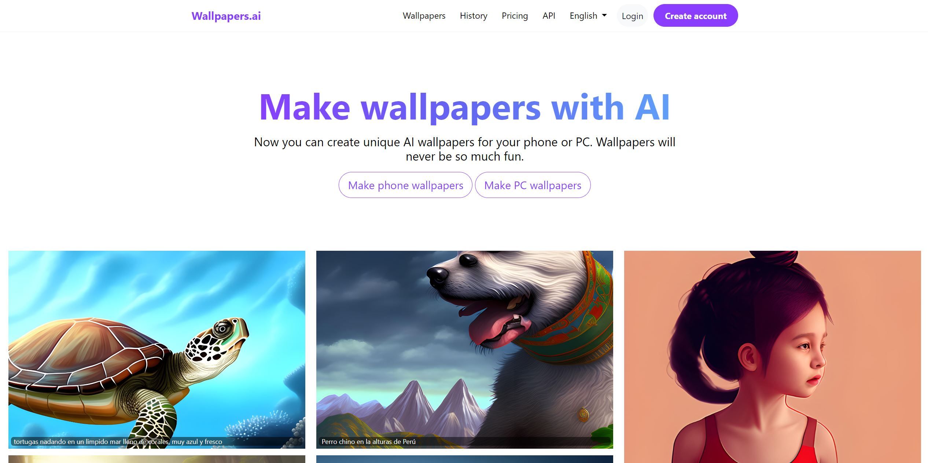Click the create account purple button
This screenshot has height=463, width=928.
(696, 15)
